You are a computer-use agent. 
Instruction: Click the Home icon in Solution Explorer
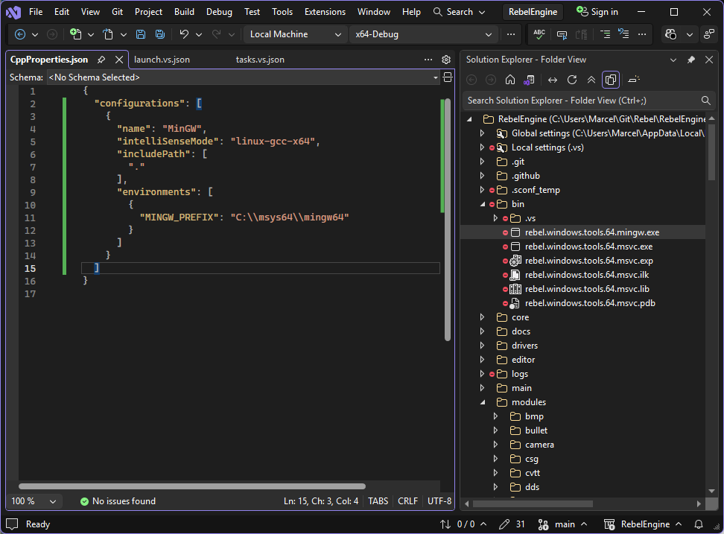click(x=510, y=80)
